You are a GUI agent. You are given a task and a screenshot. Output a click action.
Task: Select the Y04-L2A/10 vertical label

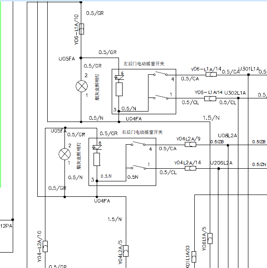[x=40, y=247]
